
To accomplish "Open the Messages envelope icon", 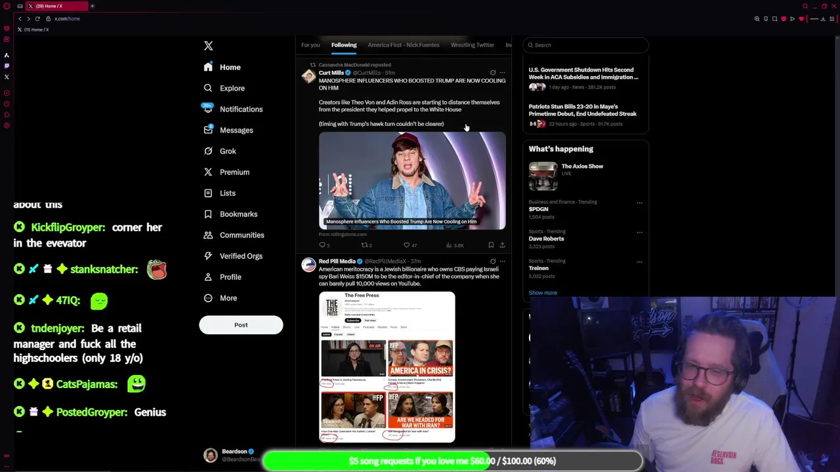I will tap(208, 130).
